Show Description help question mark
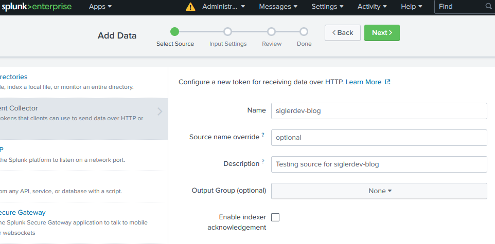The height and width of the screenshot is (244, 495). coord(263,161)
